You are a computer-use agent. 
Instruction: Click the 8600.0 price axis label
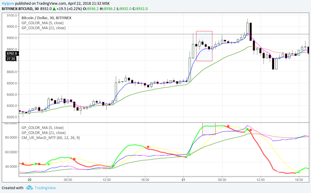pyautogui.click(x=12, y=72)
